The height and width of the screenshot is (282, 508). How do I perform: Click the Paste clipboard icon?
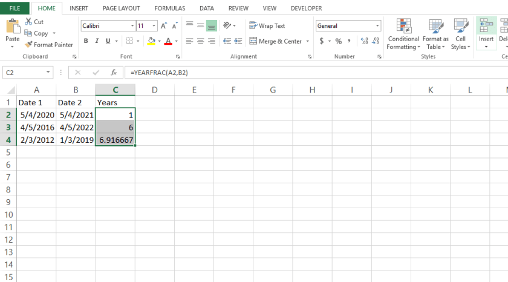coord(13,27)
